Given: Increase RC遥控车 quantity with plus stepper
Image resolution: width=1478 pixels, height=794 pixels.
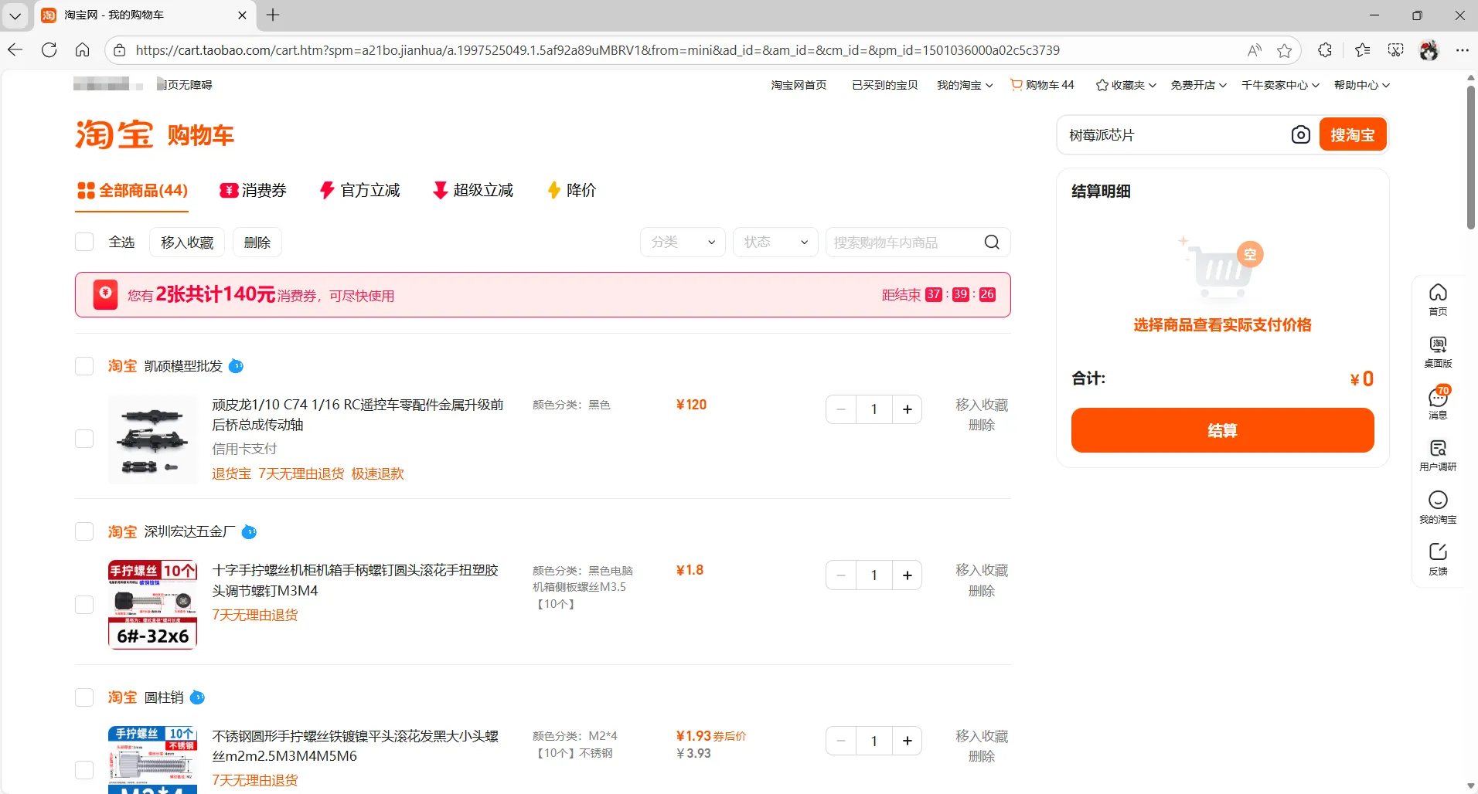Looking at the screenshot, I should pos(907,409).
